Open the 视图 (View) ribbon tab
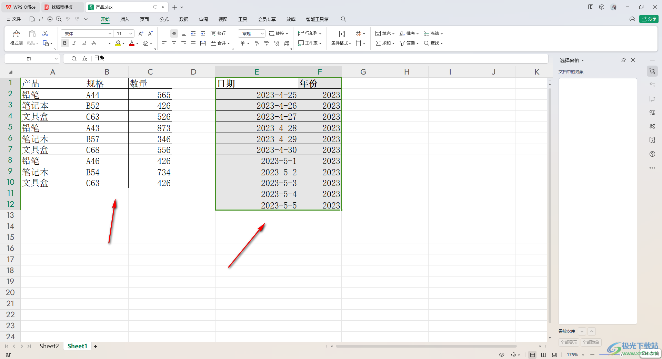This screenshot has width=662, height=359. [x=223, y=19]
